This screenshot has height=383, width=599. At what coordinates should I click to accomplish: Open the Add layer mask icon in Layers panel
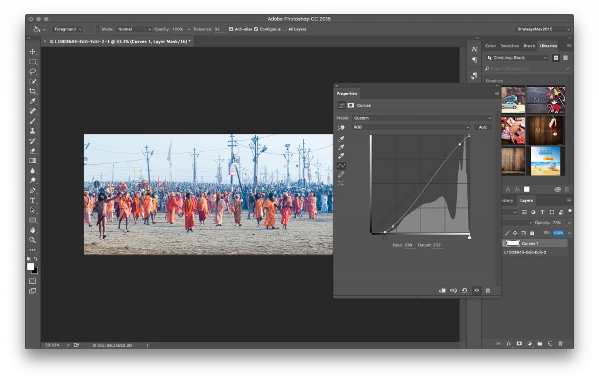tap(518, 344)
